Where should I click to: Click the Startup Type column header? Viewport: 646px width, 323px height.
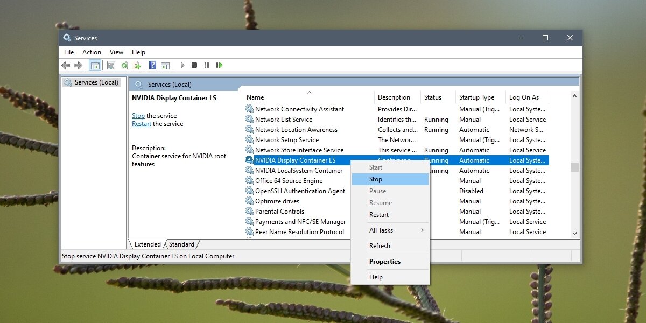coord(476,97)
